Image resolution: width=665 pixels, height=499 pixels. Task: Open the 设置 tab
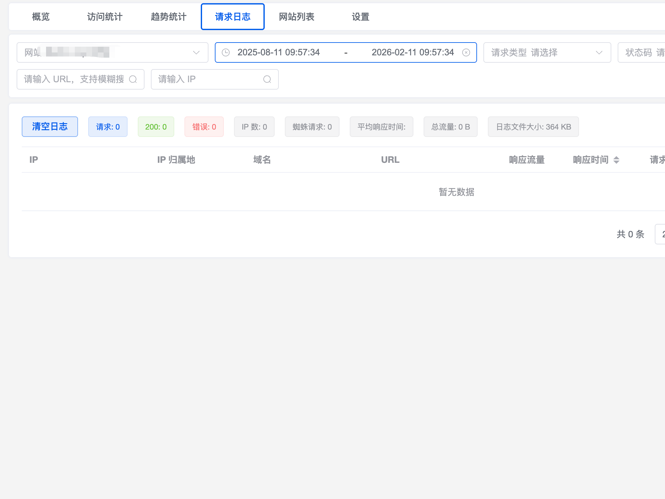tap(361, 17)
